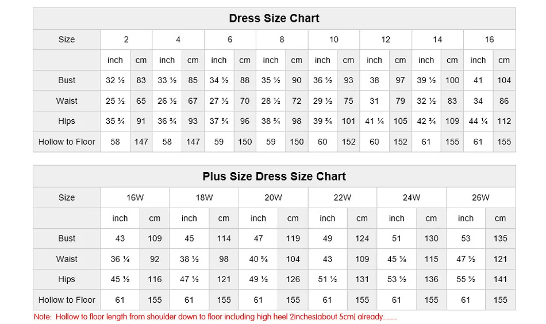Click the 20W column header
Screen dimensions: 546x324
[x=273, y=198]
